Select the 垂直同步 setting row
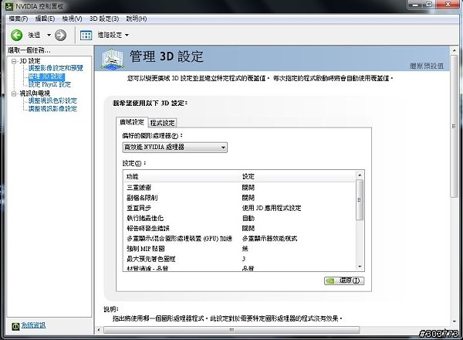This screenshot has width=463, height=340. click(x=240, y=208)
